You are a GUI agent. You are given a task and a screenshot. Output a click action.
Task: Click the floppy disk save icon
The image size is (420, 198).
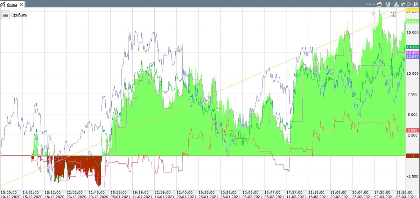pyautogui.click(x=388, y=4)
